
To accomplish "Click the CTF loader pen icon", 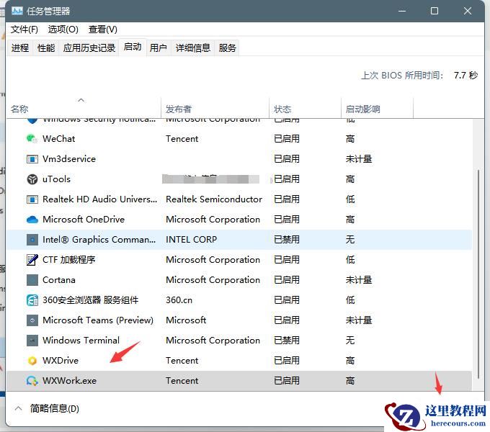I will point(32,260).
